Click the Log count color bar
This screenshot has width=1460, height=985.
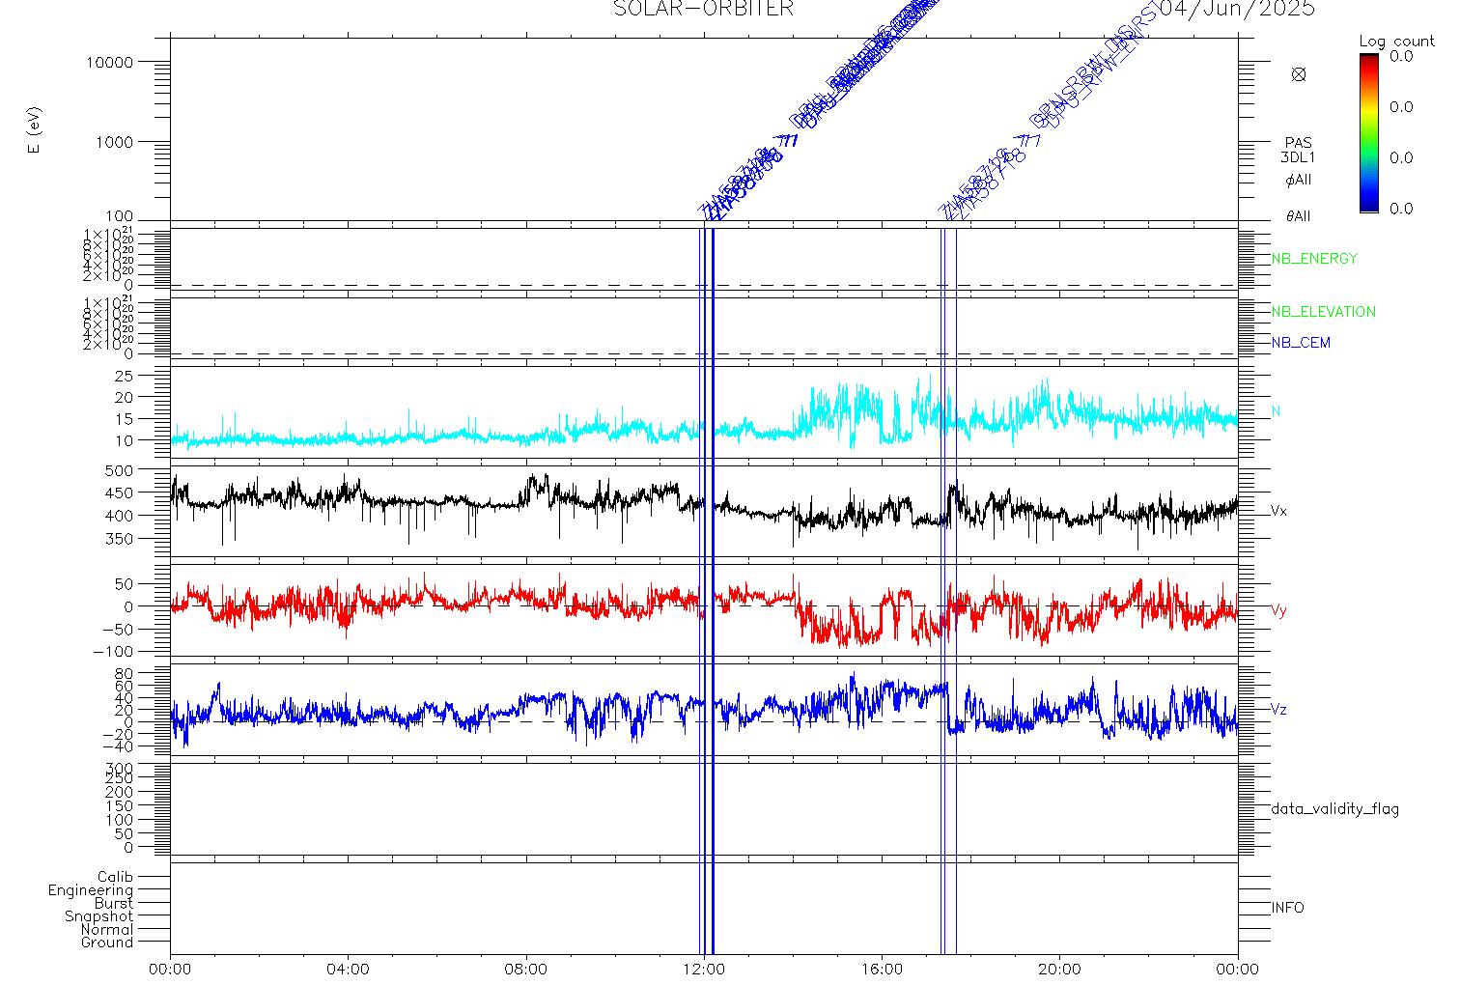(1369, 132)
